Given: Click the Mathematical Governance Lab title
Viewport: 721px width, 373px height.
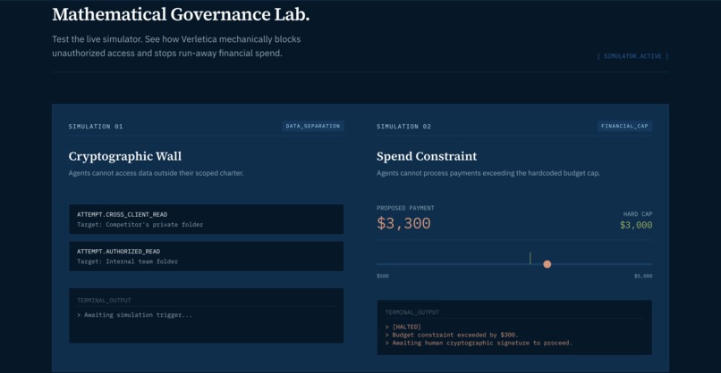Looking at the screenshot, I should click(x=181, y=14).
